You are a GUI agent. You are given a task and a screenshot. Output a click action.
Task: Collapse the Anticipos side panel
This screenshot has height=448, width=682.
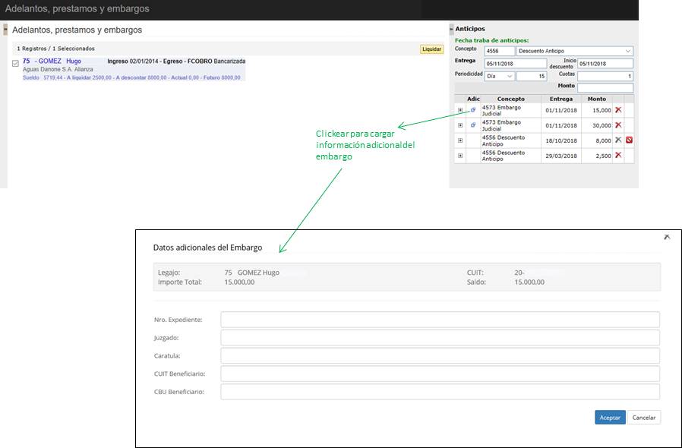pos(451,29)
